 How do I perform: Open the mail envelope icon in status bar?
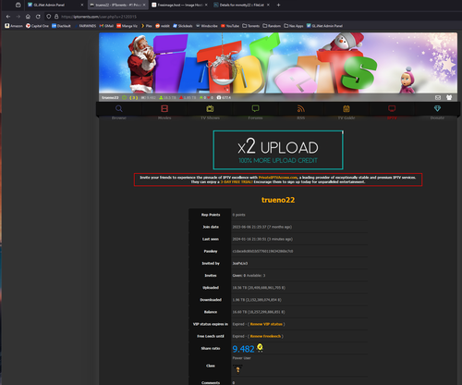[438, 97]
